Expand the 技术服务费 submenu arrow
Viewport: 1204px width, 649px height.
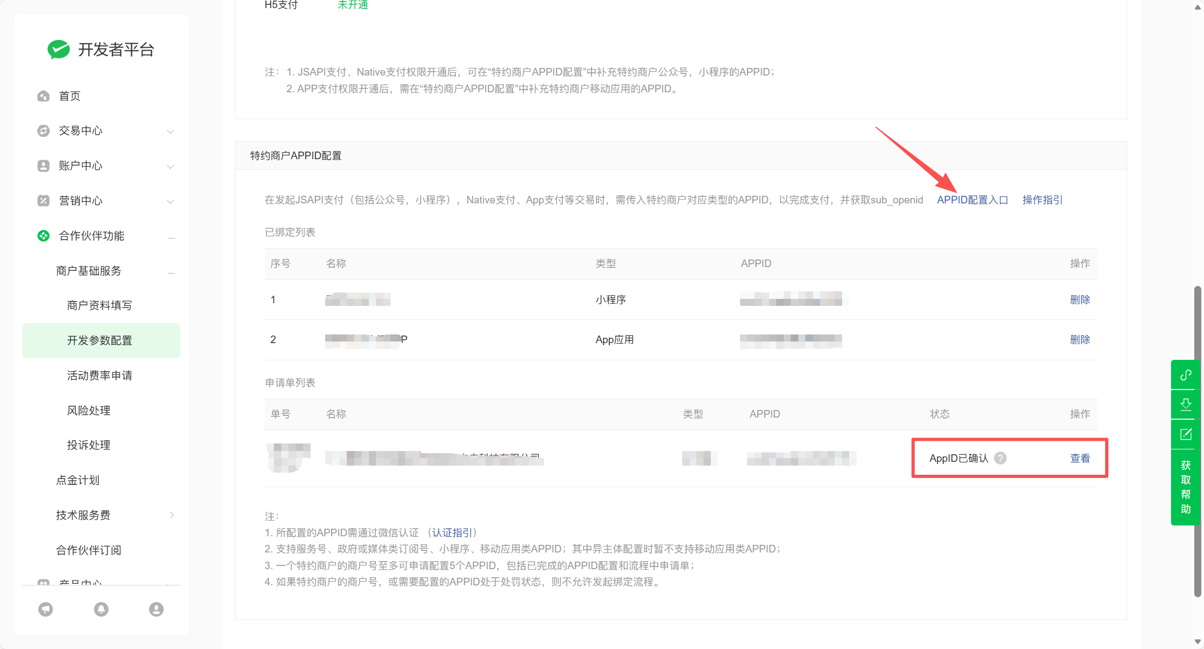(x=172, y=515)
